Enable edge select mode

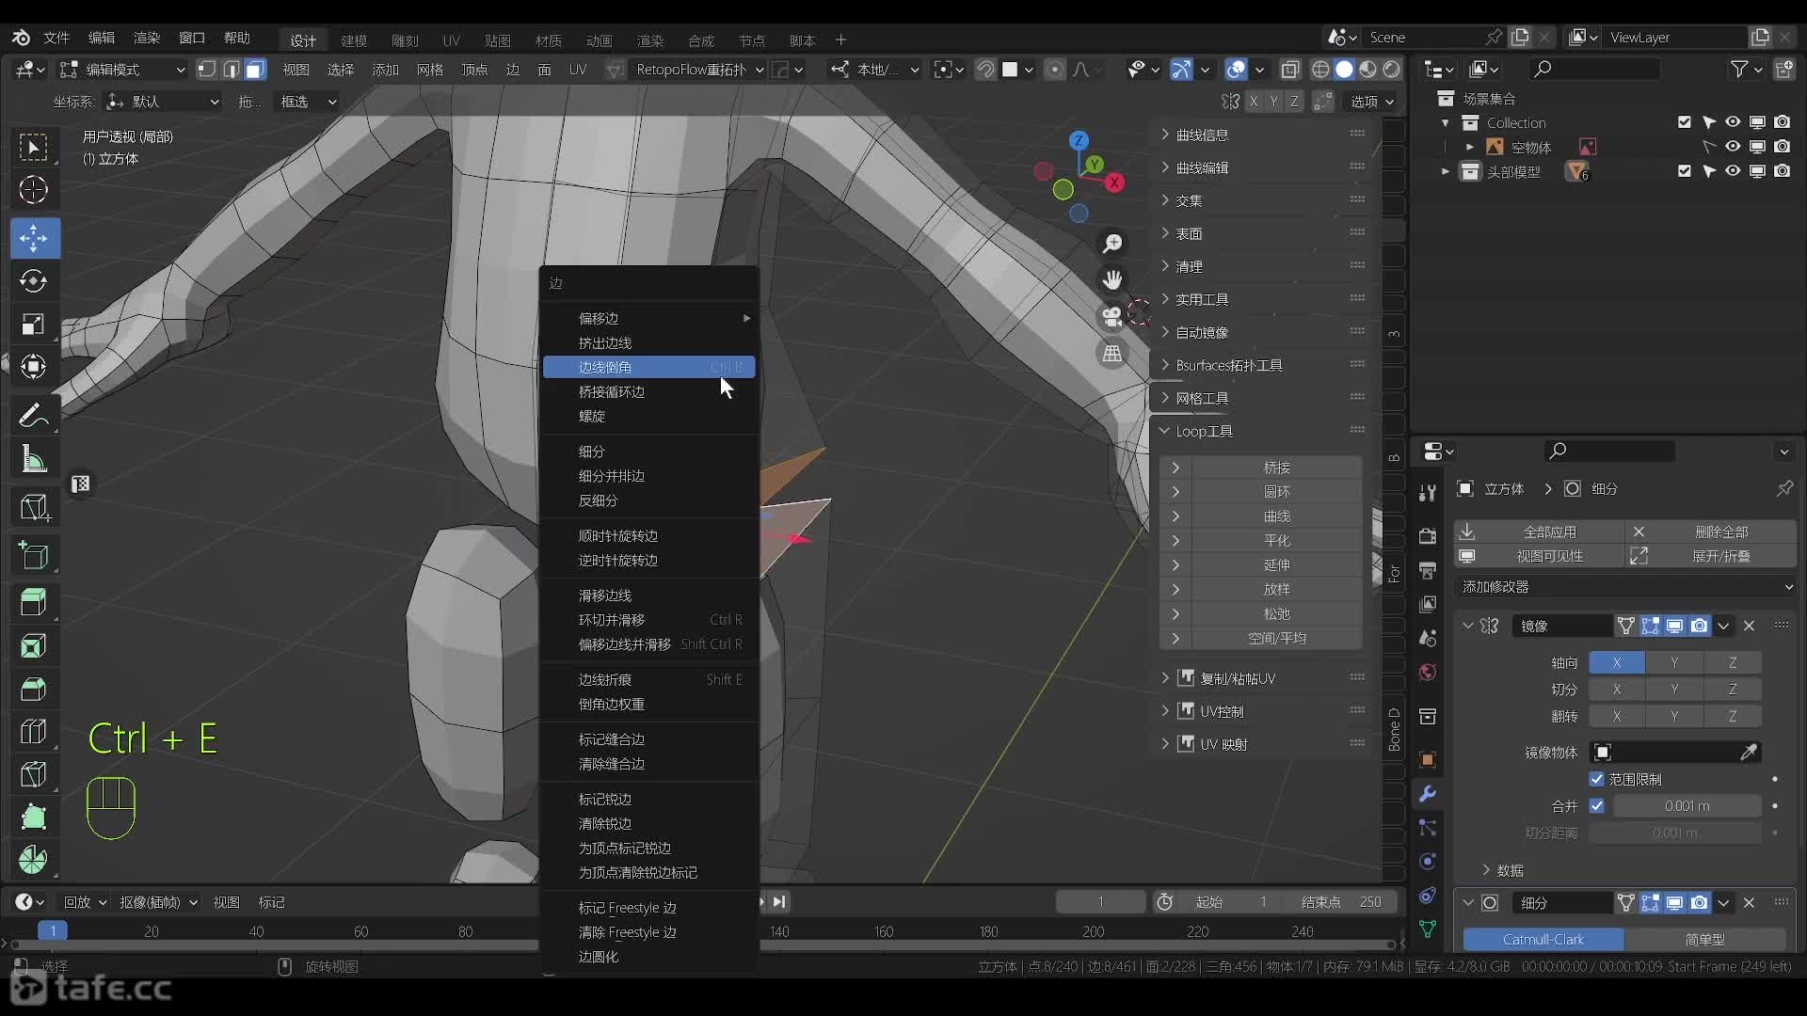pyautogui.click(x=232, y=69)
